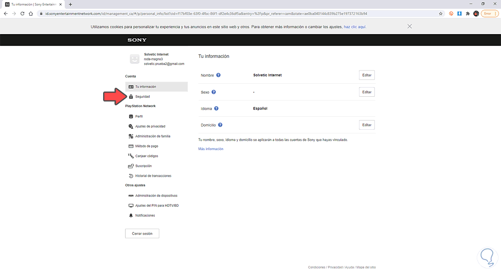Open a new browser tab
This screenshot has width=501, height=271.
pyautogui.click(x=70, y=4)
